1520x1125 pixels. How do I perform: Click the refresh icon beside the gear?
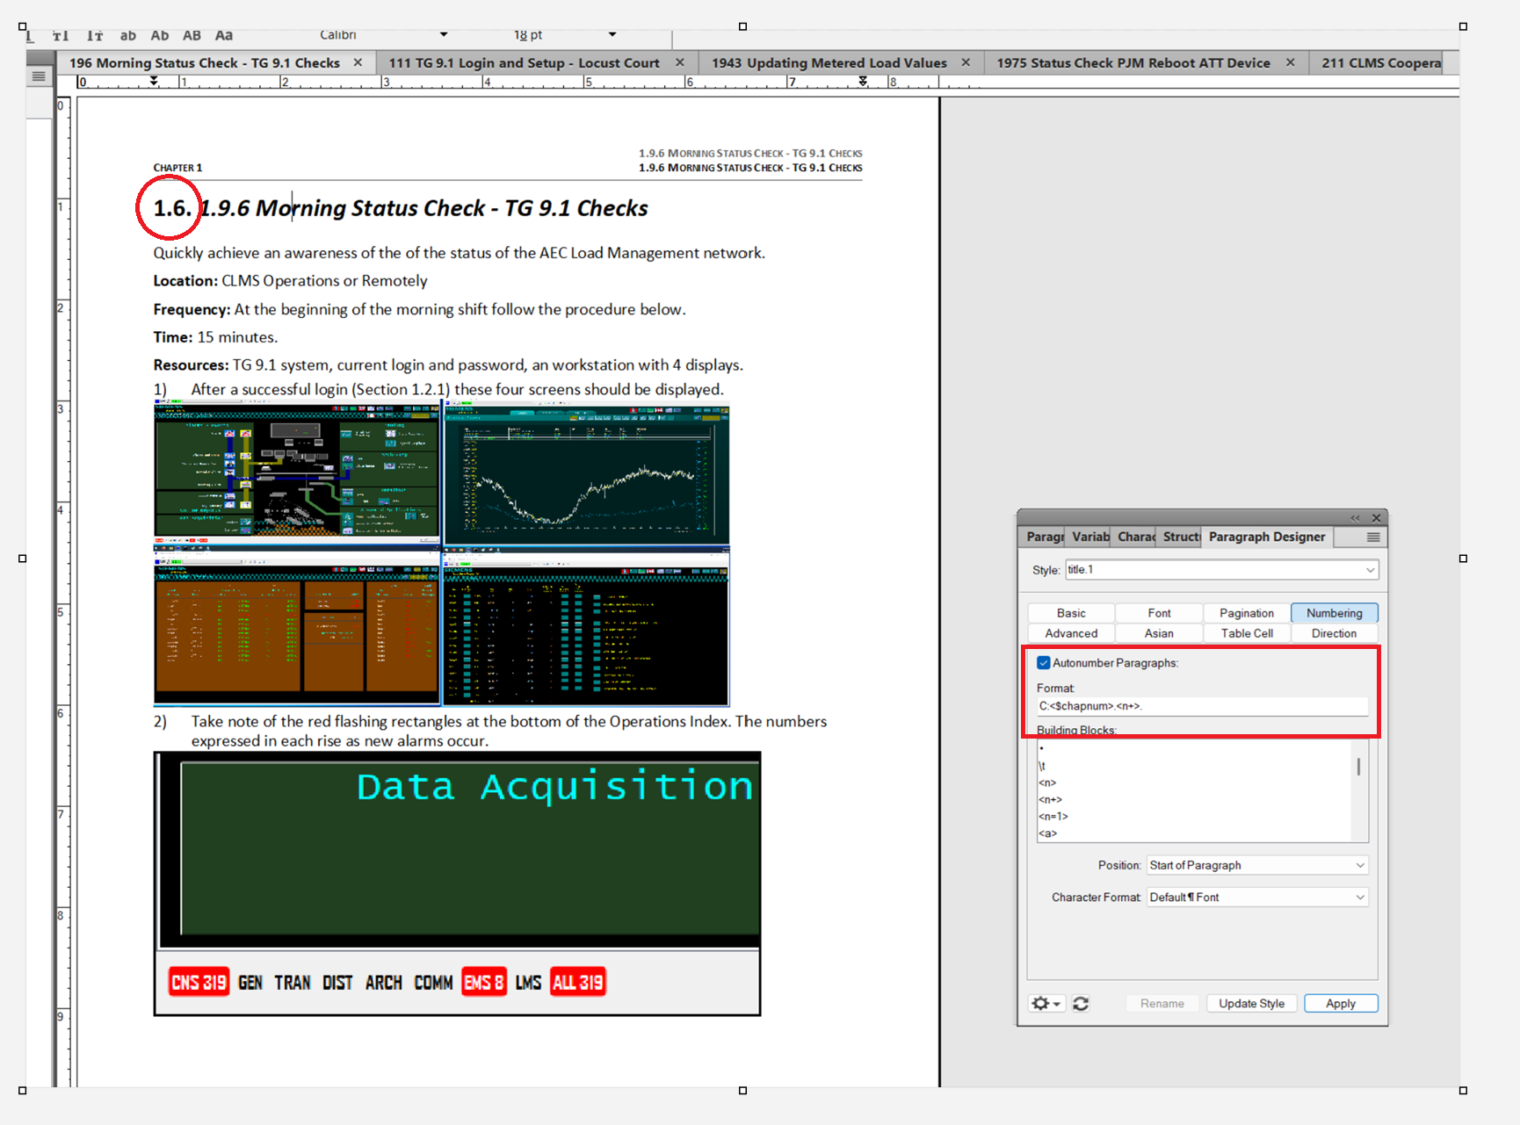click(1081, 1003)
